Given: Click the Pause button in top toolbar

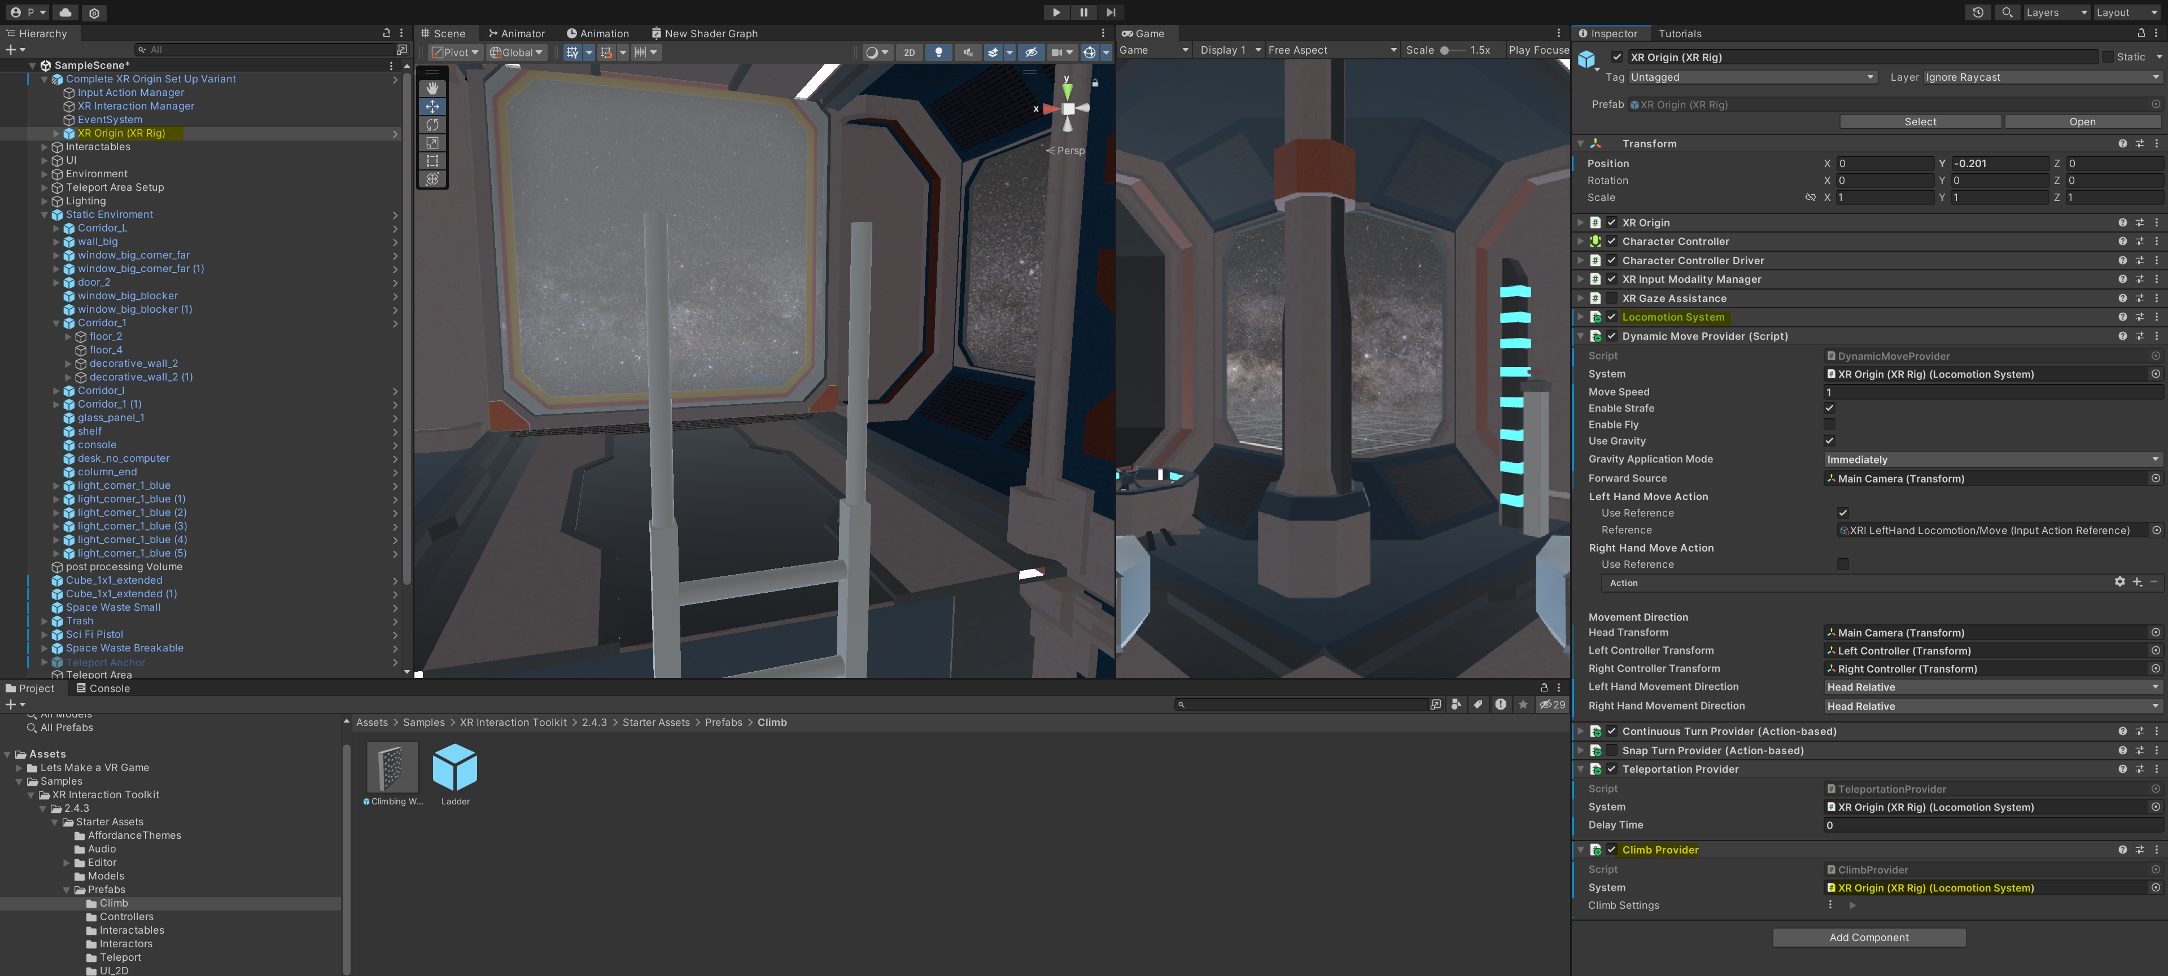Looking at the screenshot, I should [x=1083, y=12].
